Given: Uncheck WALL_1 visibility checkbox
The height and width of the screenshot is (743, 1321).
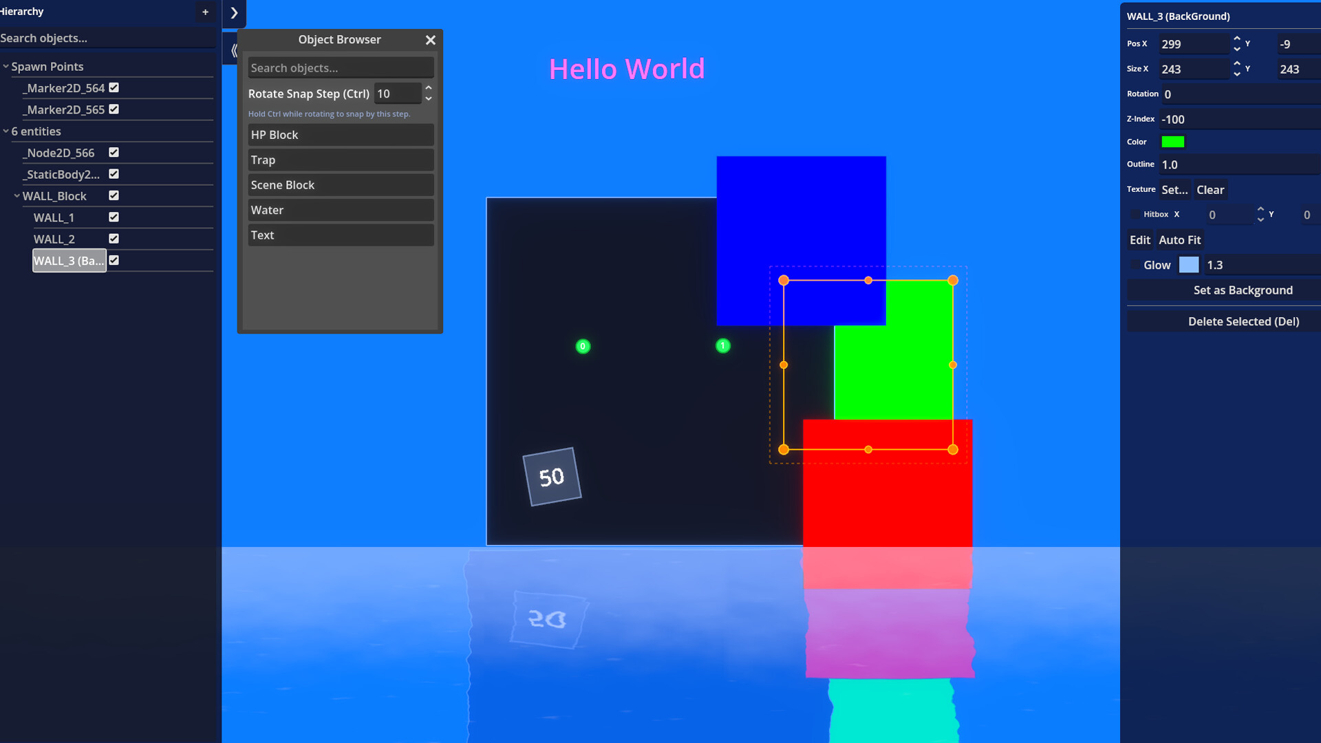Looking at the screenshot, I should click(114, 217).
